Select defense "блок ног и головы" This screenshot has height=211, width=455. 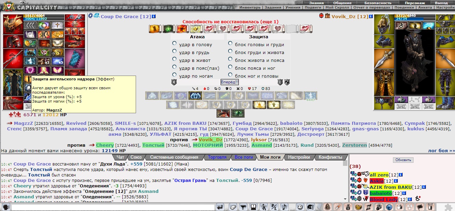point(231,75)
